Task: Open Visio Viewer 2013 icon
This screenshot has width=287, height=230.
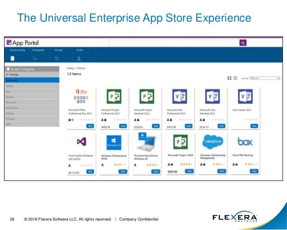Action: coord(245,96)
